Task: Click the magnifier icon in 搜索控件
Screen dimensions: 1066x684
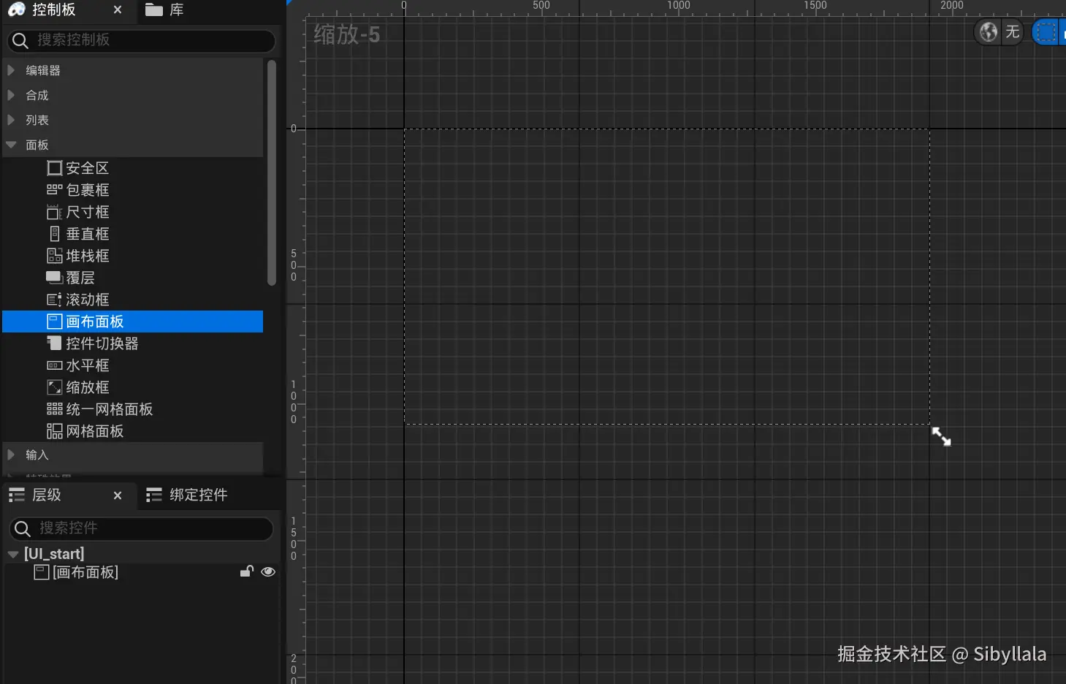Action: coord(23,528)
